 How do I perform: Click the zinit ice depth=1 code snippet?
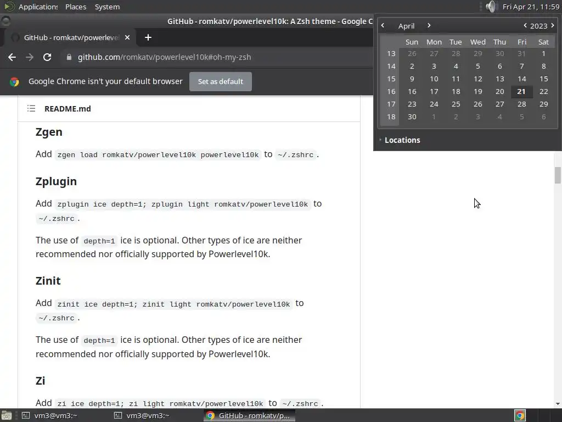coord(173,304)
